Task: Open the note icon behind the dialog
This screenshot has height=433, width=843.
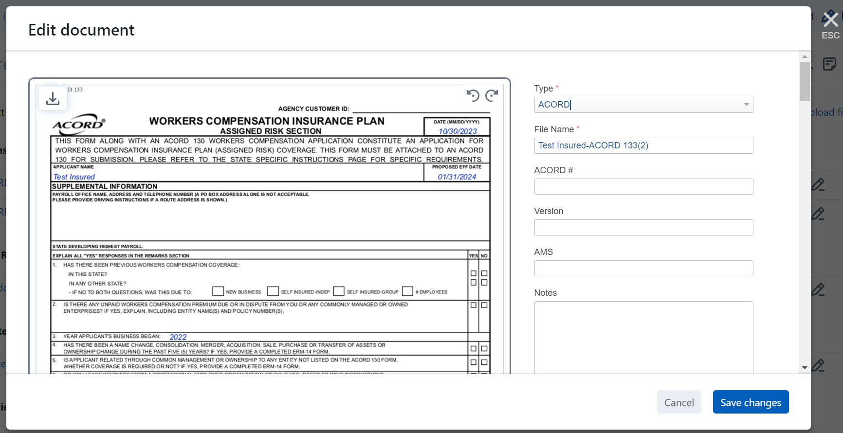Action: coord(829,64)
